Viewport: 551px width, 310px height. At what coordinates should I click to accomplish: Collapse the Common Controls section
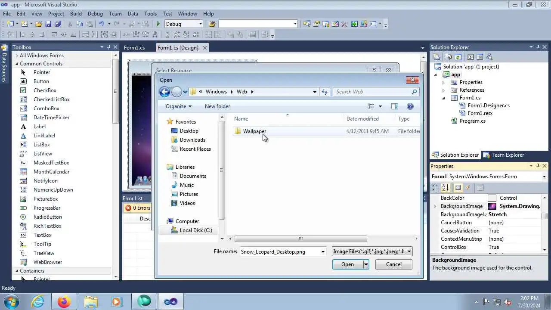(17, 64)
